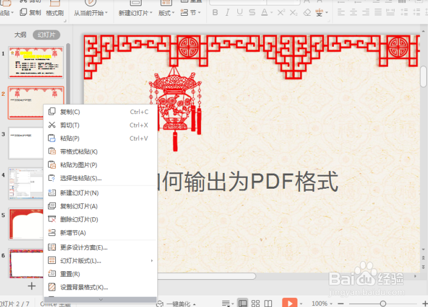This screenshot has width=428, height=307.
Task: Select slide 1 thumbnail
Action: [36, 62]
